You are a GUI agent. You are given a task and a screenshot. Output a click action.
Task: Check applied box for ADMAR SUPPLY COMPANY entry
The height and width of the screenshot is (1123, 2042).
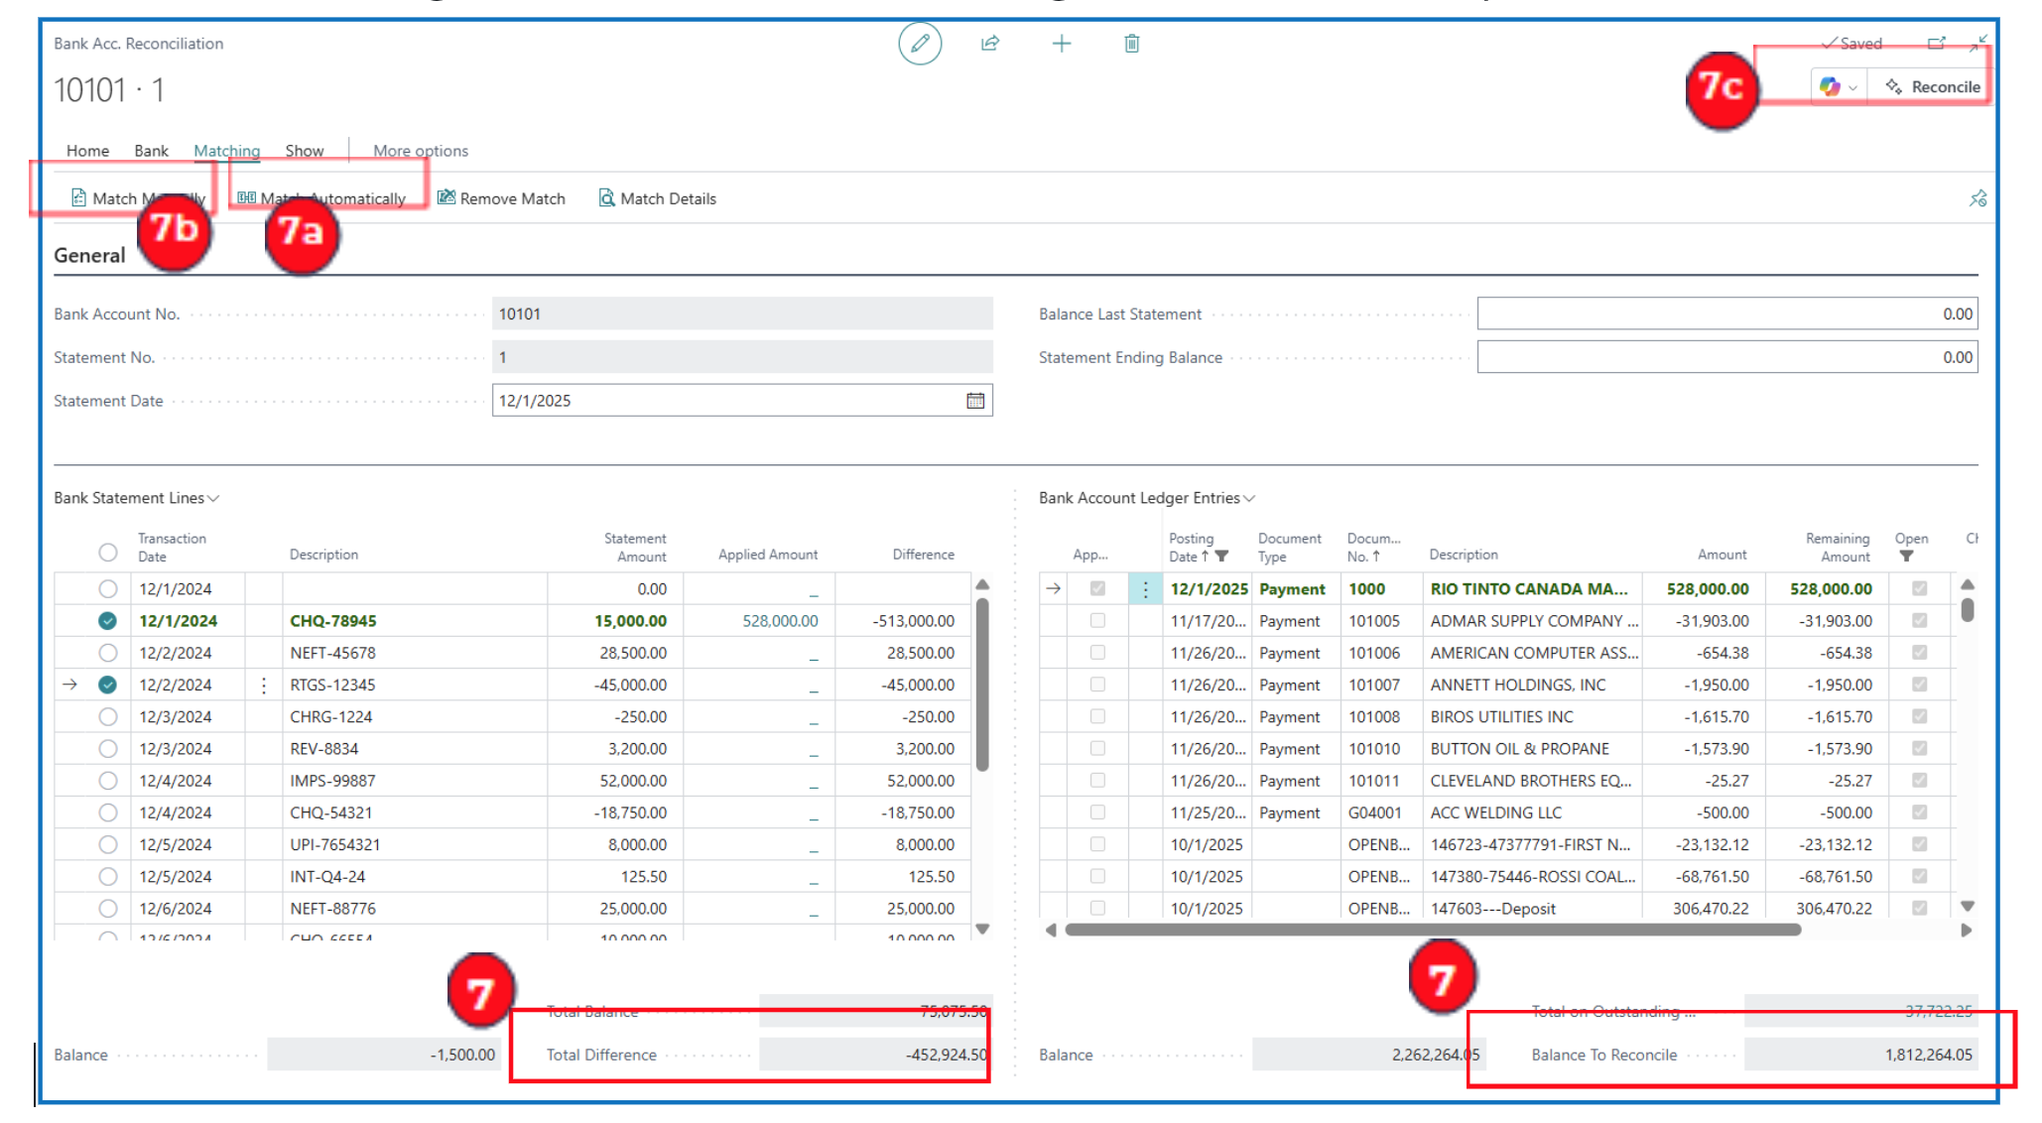(x=1097, y=621)
